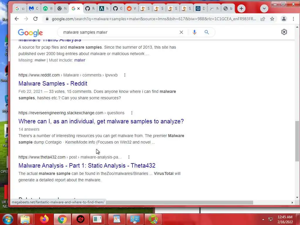
Task: Switch to Chrome taskbar button
Action: (x=62, y=219)
